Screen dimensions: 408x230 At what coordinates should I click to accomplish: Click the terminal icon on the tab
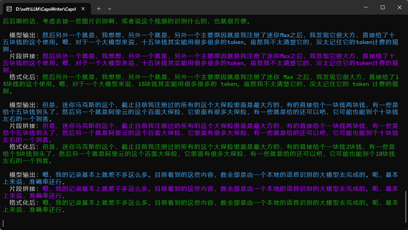pyautogui.click(x=9, y=9)
